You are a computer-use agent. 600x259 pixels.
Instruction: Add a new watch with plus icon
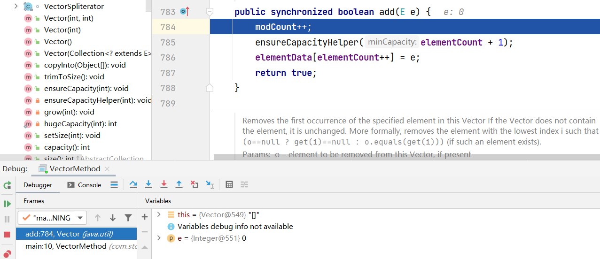[145, 217]
